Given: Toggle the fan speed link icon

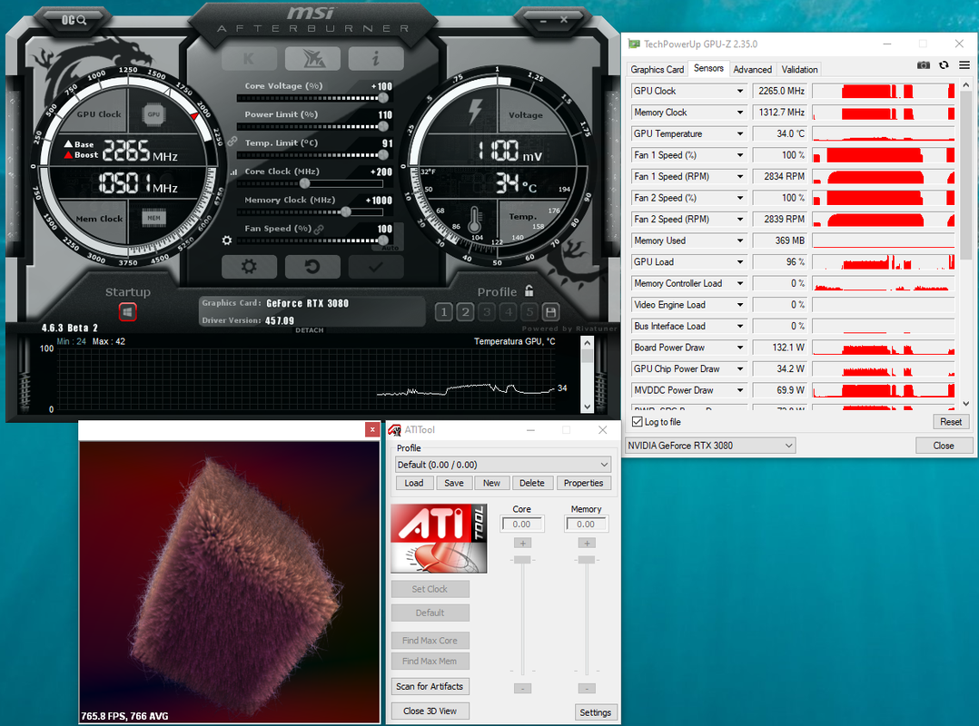Looking at the screenshot, I should point(319,230).
